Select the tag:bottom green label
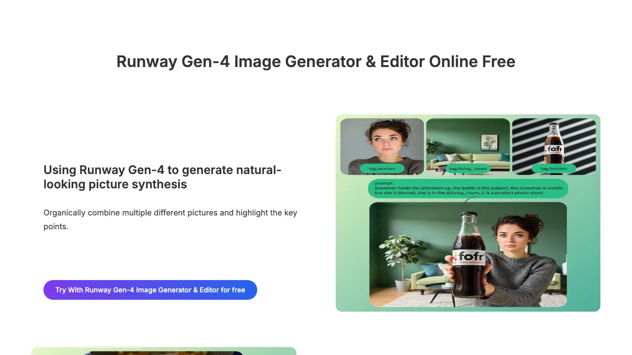The height and width of the screenshot is (355, 632). [554, 169]
